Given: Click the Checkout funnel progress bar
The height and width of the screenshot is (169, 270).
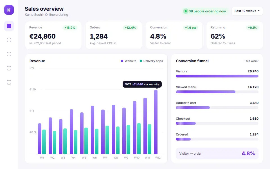Looking at the screenshot, I should 217,123.
